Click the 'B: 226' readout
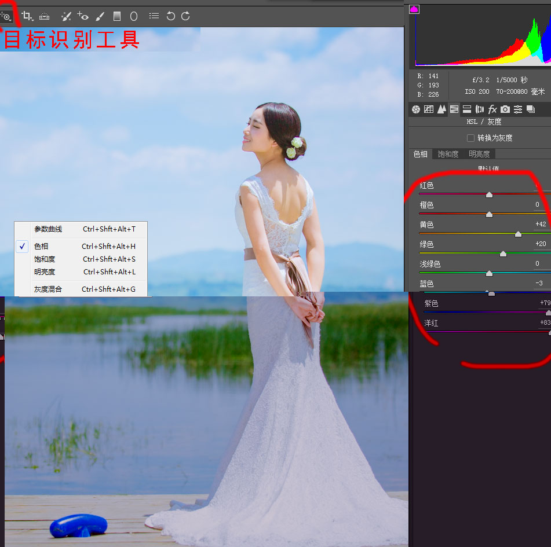Image resolution: width=551 pixels, height=547 pixels. [428, 94]
